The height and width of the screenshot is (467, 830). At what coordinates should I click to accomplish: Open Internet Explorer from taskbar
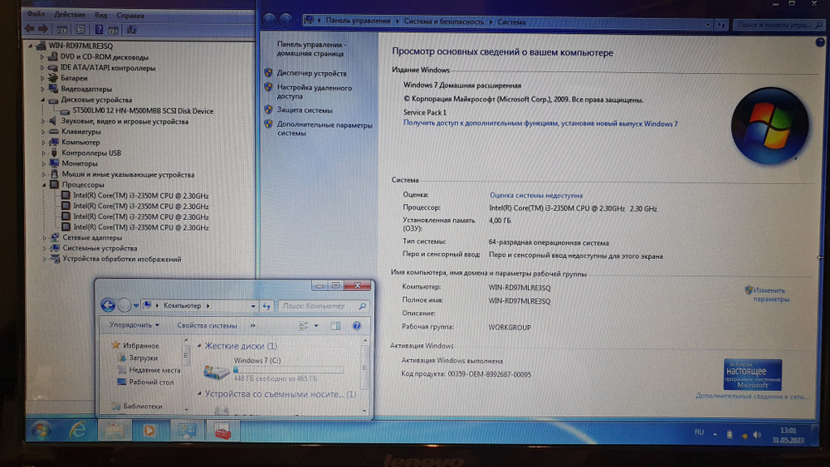[78, 430]
